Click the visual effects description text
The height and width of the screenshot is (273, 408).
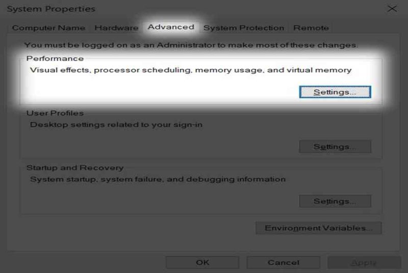(x=191, y=70)
